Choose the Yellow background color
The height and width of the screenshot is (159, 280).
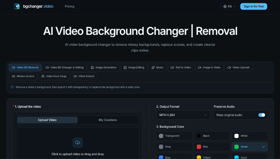(212, 156)
